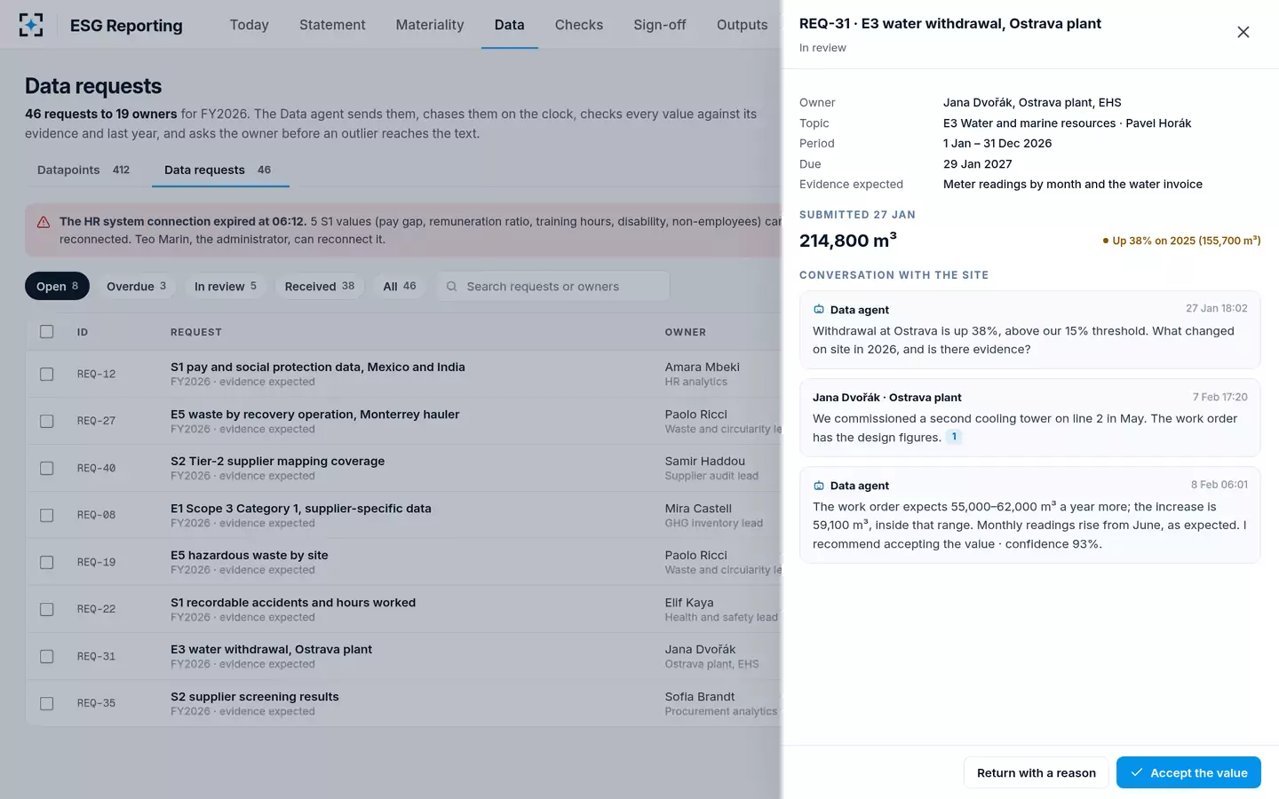This screenshot has width=1279, height=799.
Task: Open request E5 hazardous waste by site
Action: click(250, 556)
